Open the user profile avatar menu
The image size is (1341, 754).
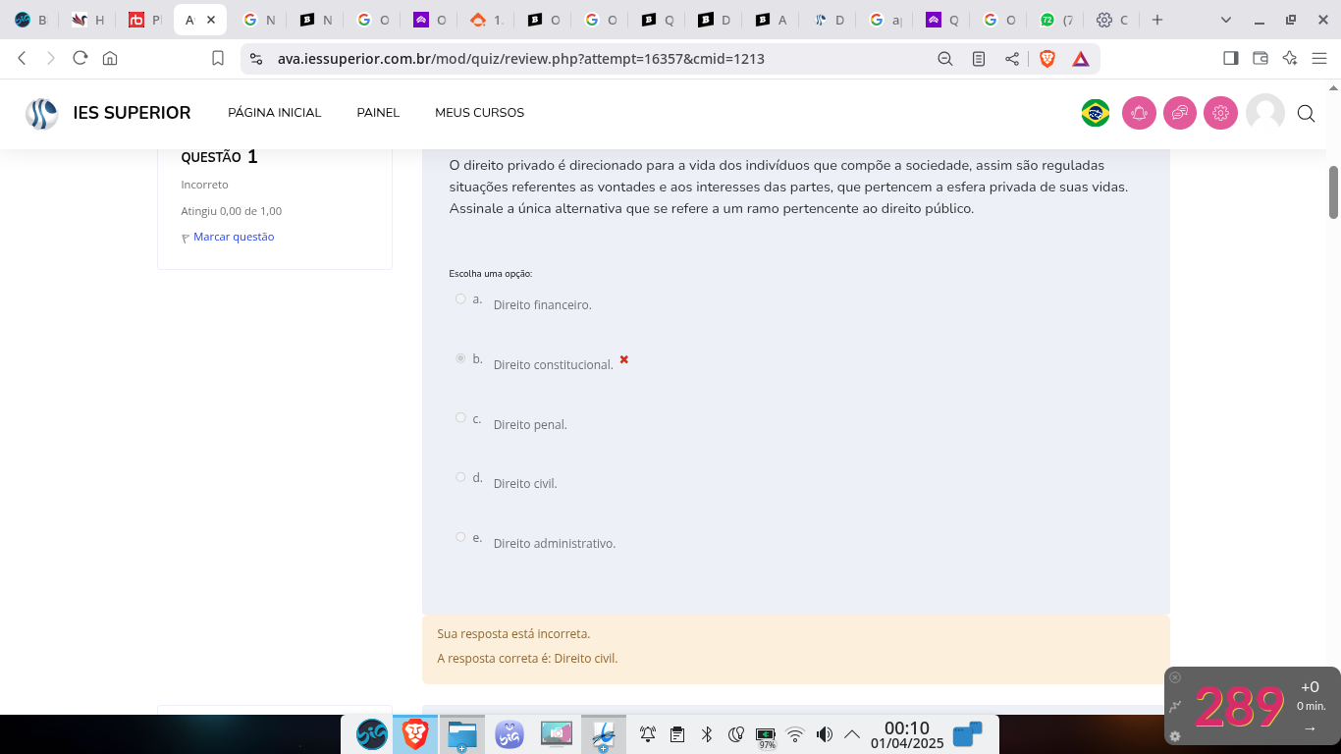coord(1264,113)
